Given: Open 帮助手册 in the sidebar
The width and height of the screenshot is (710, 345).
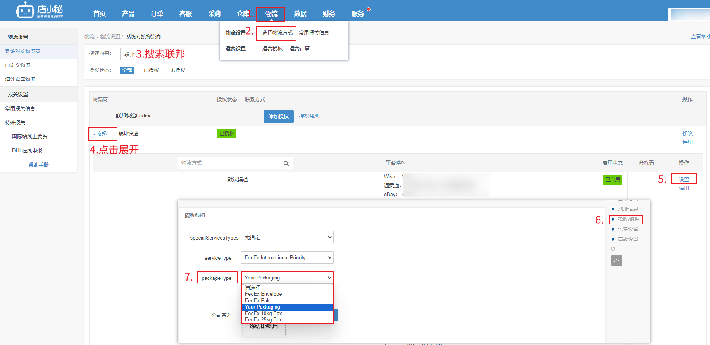Looking at the screenshot, I should tap(39, 165).
